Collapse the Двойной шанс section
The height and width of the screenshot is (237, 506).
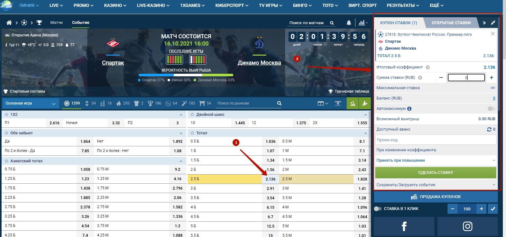366,115
